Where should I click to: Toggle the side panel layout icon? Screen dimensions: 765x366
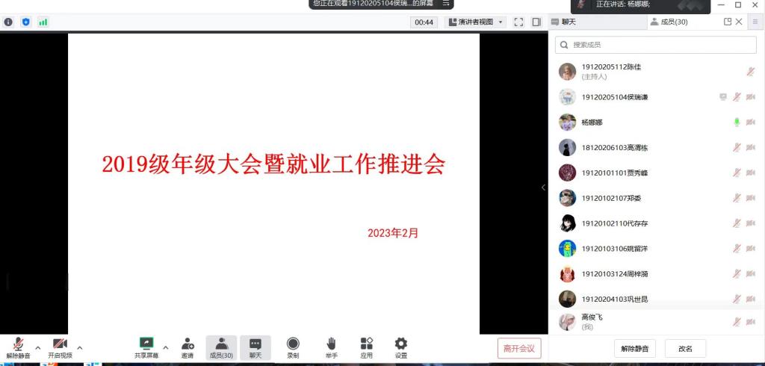tap(536, 22)
